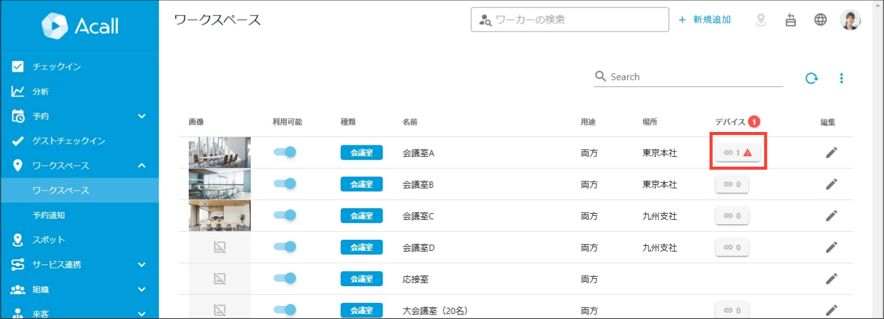
Task: Click the 新規追加 button
Action: pos(705,20)
